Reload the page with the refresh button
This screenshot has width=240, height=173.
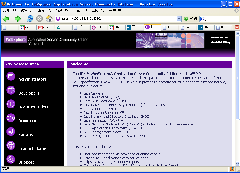pyautogui.click(x=30, y=19)
